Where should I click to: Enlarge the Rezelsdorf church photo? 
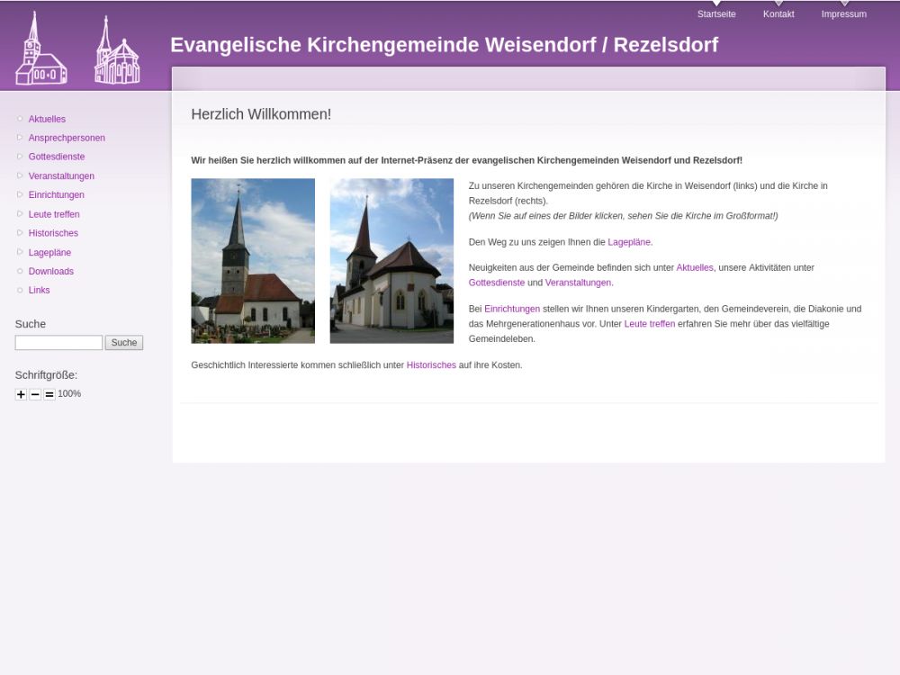point(391,261)
